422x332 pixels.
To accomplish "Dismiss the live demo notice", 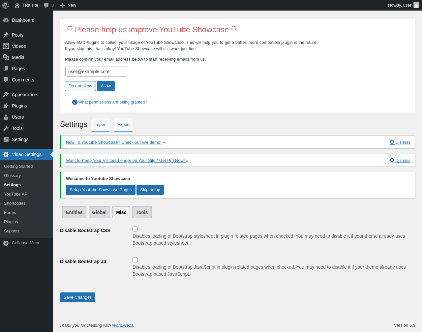I will [400, 142].
